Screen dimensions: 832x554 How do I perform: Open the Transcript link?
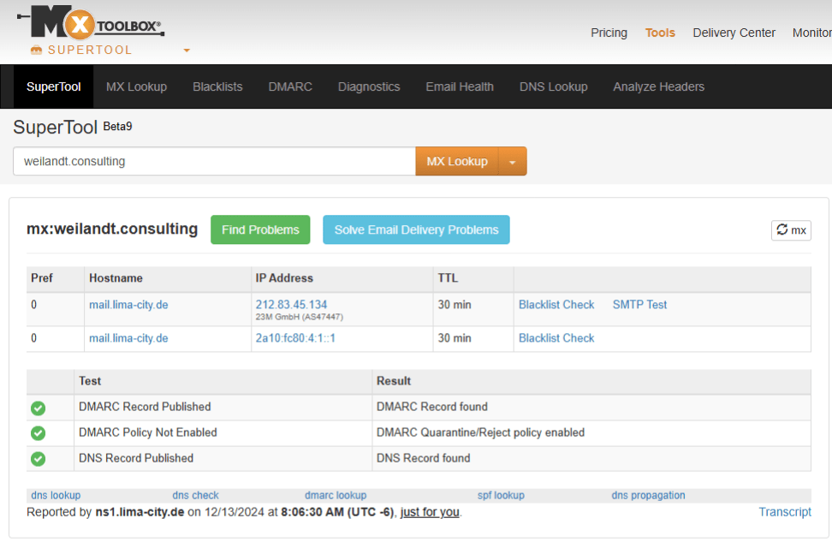785,512
